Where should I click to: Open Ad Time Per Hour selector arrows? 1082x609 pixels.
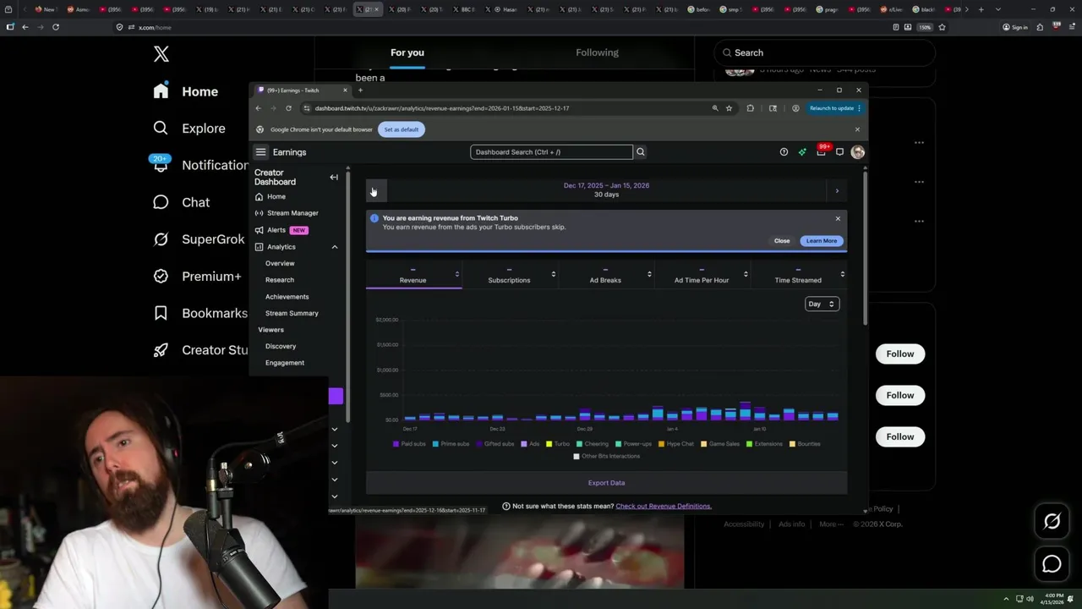tap(746, 274)
